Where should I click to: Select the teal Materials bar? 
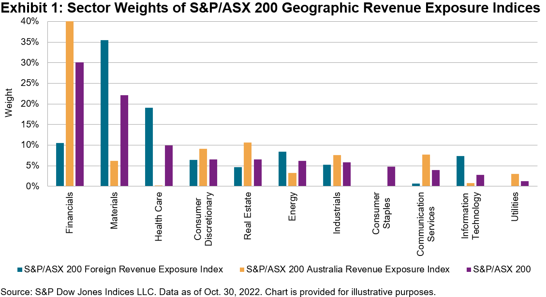(x=104, y=113)
